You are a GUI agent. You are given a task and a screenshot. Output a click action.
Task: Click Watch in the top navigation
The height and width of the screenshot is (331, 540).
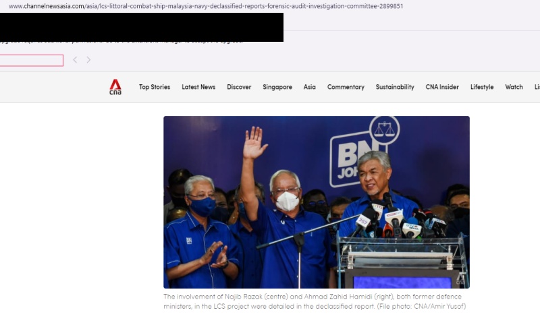[514, 87]
